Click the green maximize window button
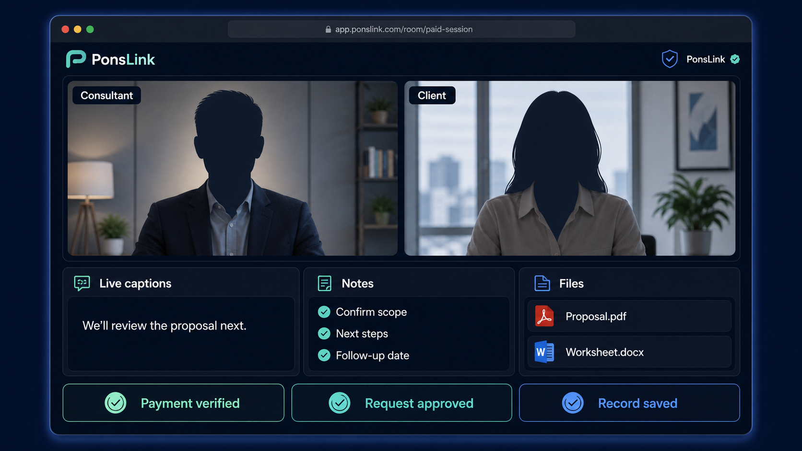This screenshot has height=451, width=802. point(90,29)
